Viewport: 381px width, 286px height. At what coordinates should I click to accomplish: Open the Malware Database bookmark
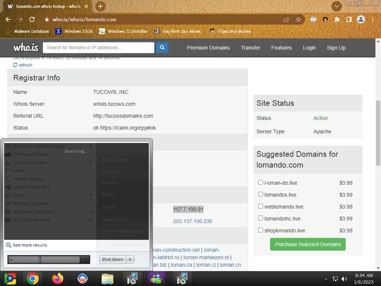[31, 31]
